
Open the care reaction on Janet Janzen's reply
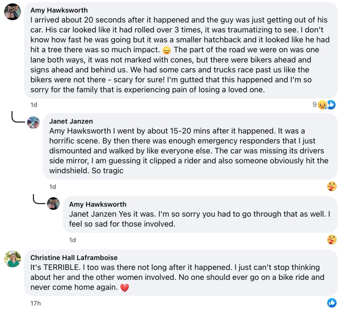tap(332, 186)
